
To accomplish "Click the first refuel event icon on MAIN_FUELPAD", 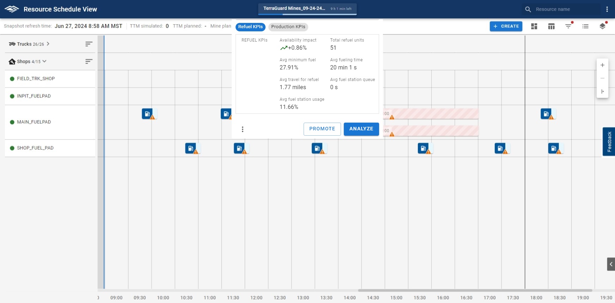I will (147, 114).
